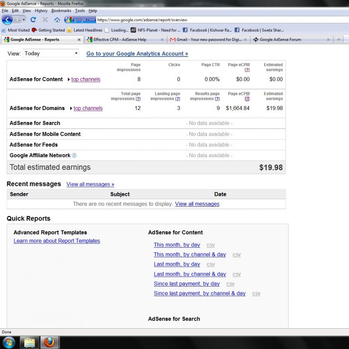This screenshot has height=349, width=349.
Task: Click the Getting Started bookmark
Action: [x=48, y=30]
